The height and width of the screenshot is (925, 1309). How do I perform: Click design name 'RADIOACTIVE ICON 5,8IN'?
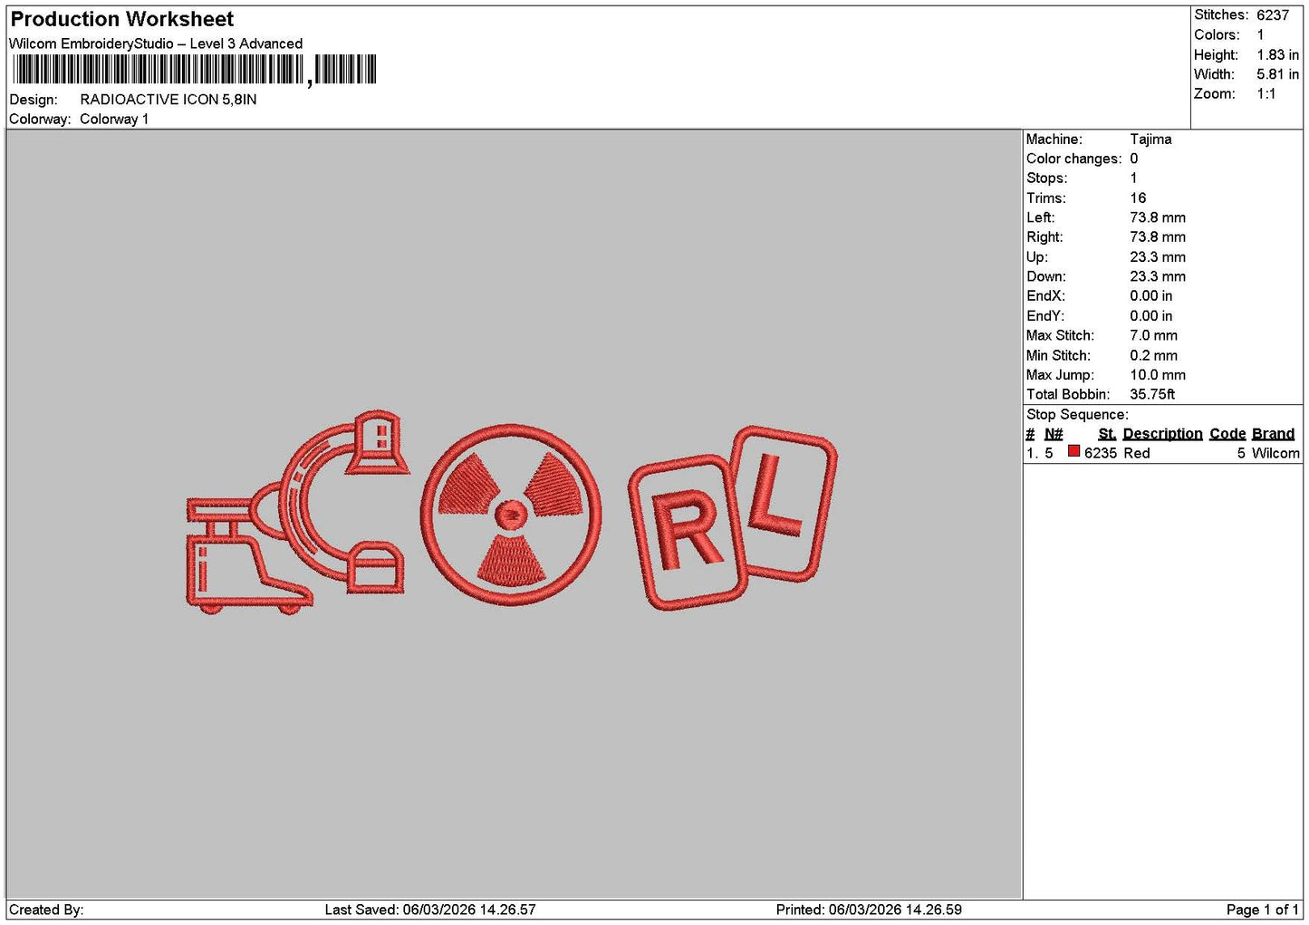(168, 100)
